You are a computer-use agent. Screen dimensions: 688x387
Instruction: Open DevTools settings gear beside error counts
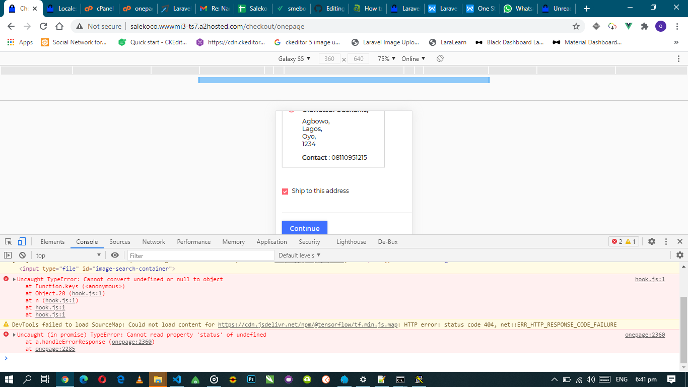652,242
